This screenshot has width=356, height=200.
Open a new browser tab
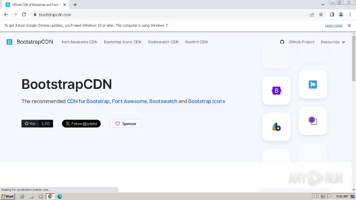coord(75,5)
